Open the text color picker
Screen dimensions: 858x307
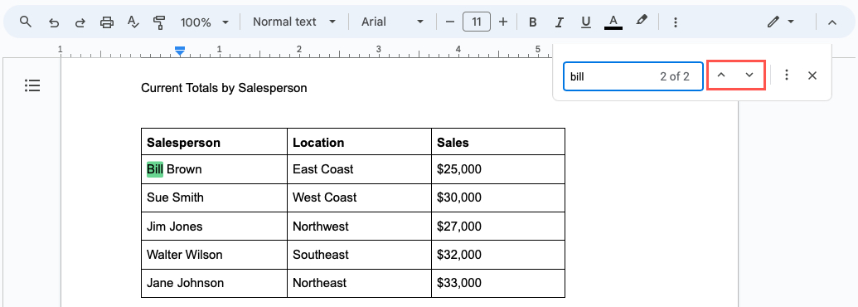pos(613,22)
